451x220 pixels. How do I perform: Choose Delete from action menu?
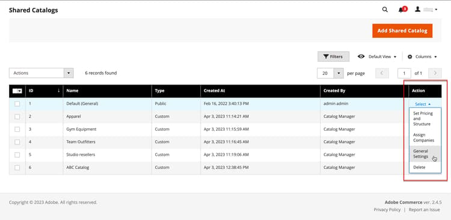[425, 167]
